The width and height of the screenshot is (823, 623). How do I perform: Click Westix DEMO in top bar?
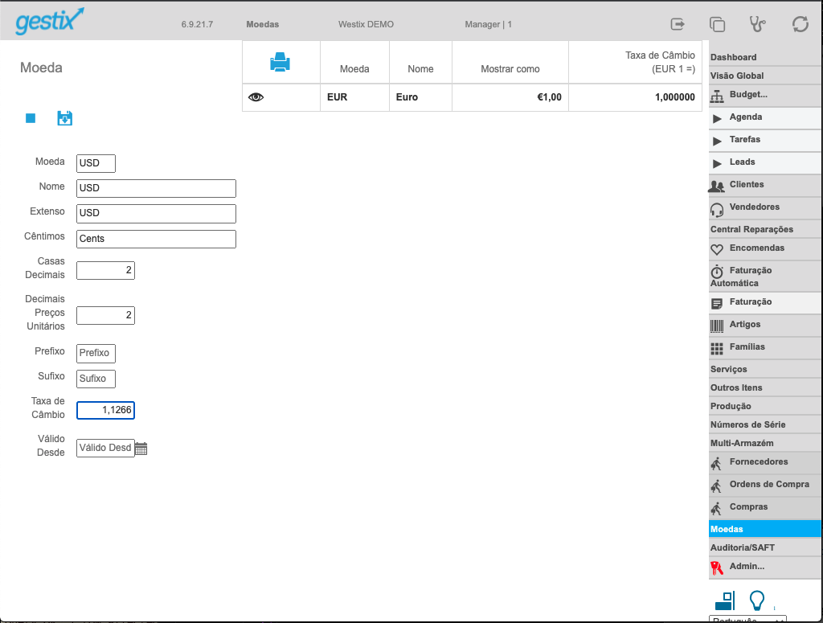coord(366,24)
